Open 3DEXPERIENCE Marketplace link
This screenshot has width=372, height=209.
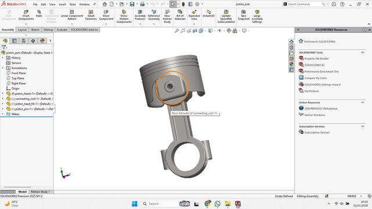321,109
